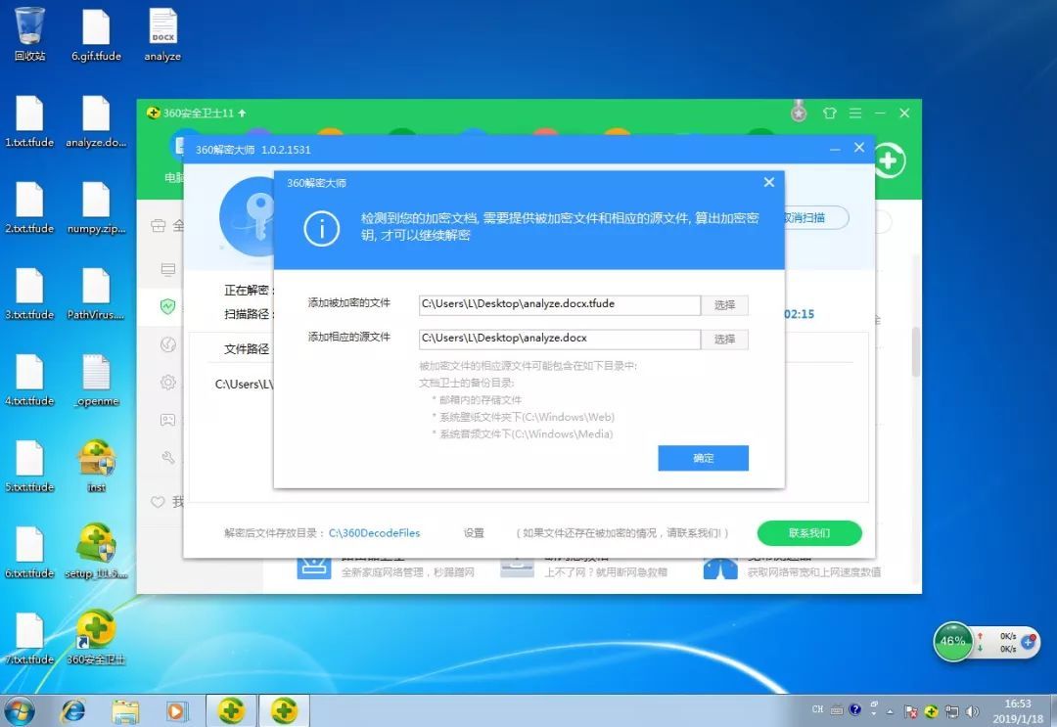Select the 1.txt.tfude desktop file
The height and width of the screenshot is (727, 1057).
pyautogui.click(x=29, y=120)
